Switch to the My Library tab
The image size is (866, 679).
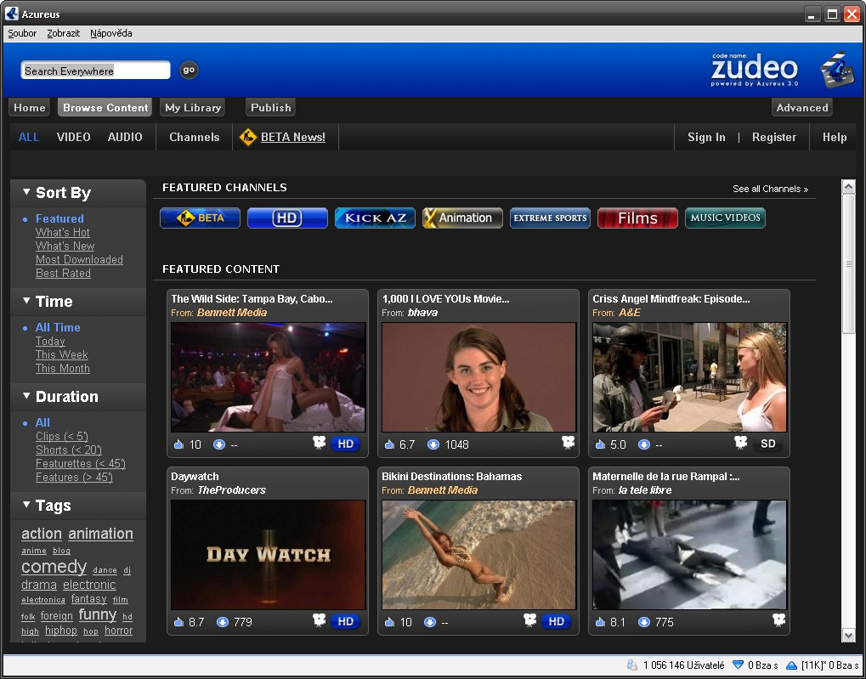click(x=193, y=108)
